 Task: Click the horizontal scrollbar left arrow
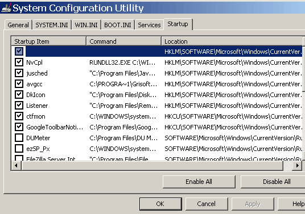pos(16,166)
